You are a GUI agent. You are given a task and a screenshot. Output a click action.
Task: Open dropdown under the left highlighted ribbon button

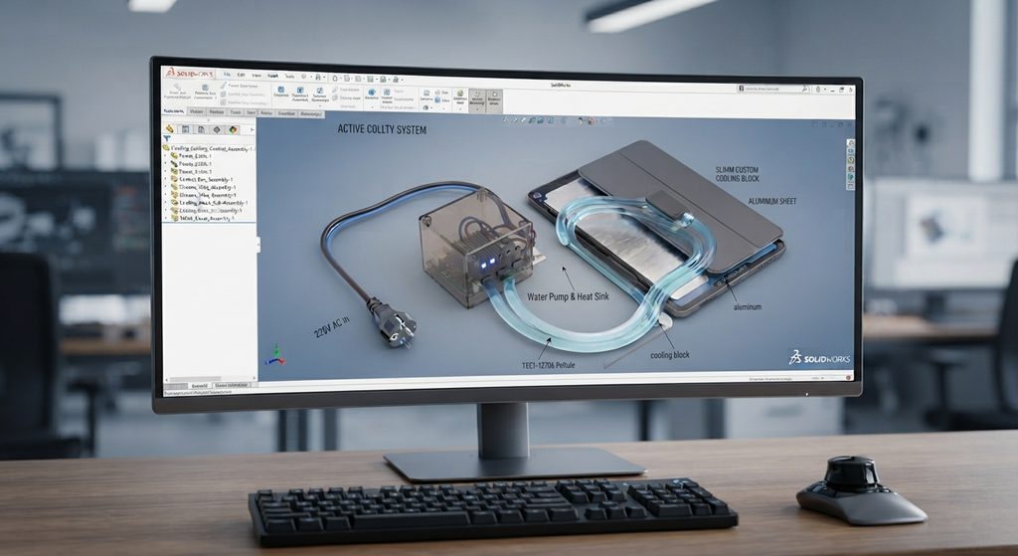coord(477,109)
